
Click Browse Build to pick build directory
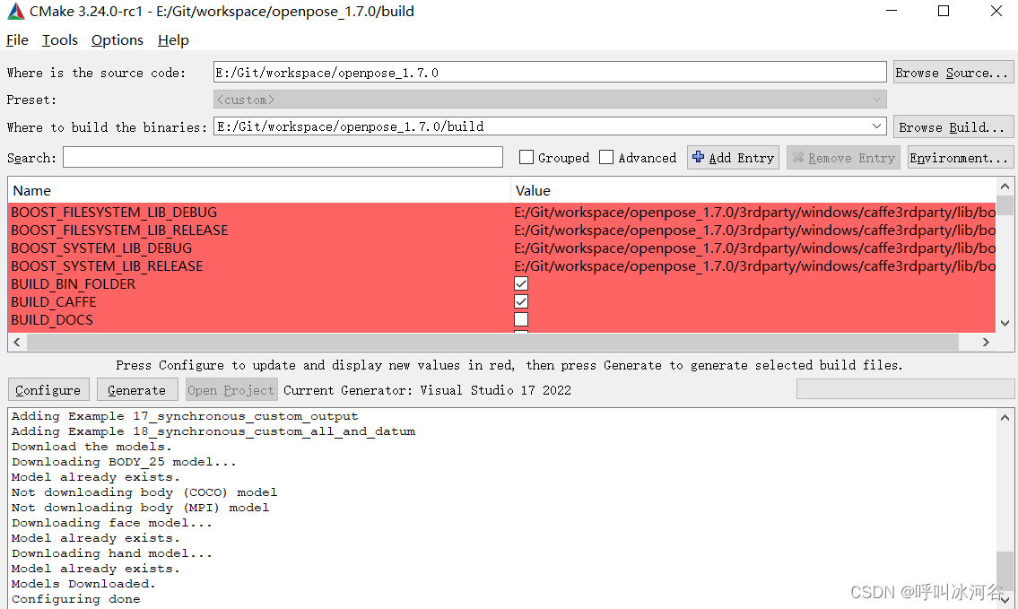click(x=953, y=126)
